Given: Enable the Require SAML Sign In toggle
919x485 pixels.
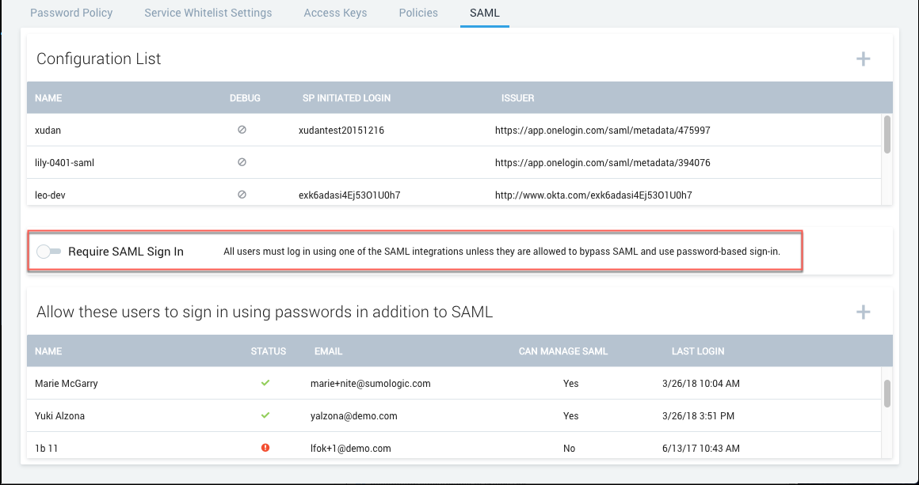Looking at the screenshot, I should click(x=48, y=252).
